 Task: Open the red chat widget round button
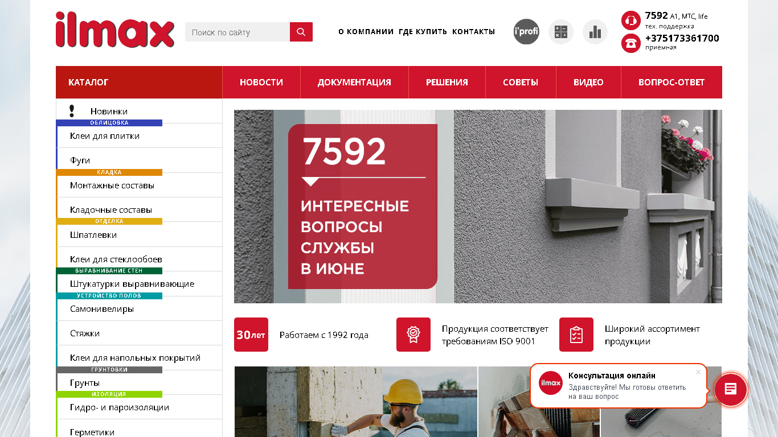(x=731, y=389)
